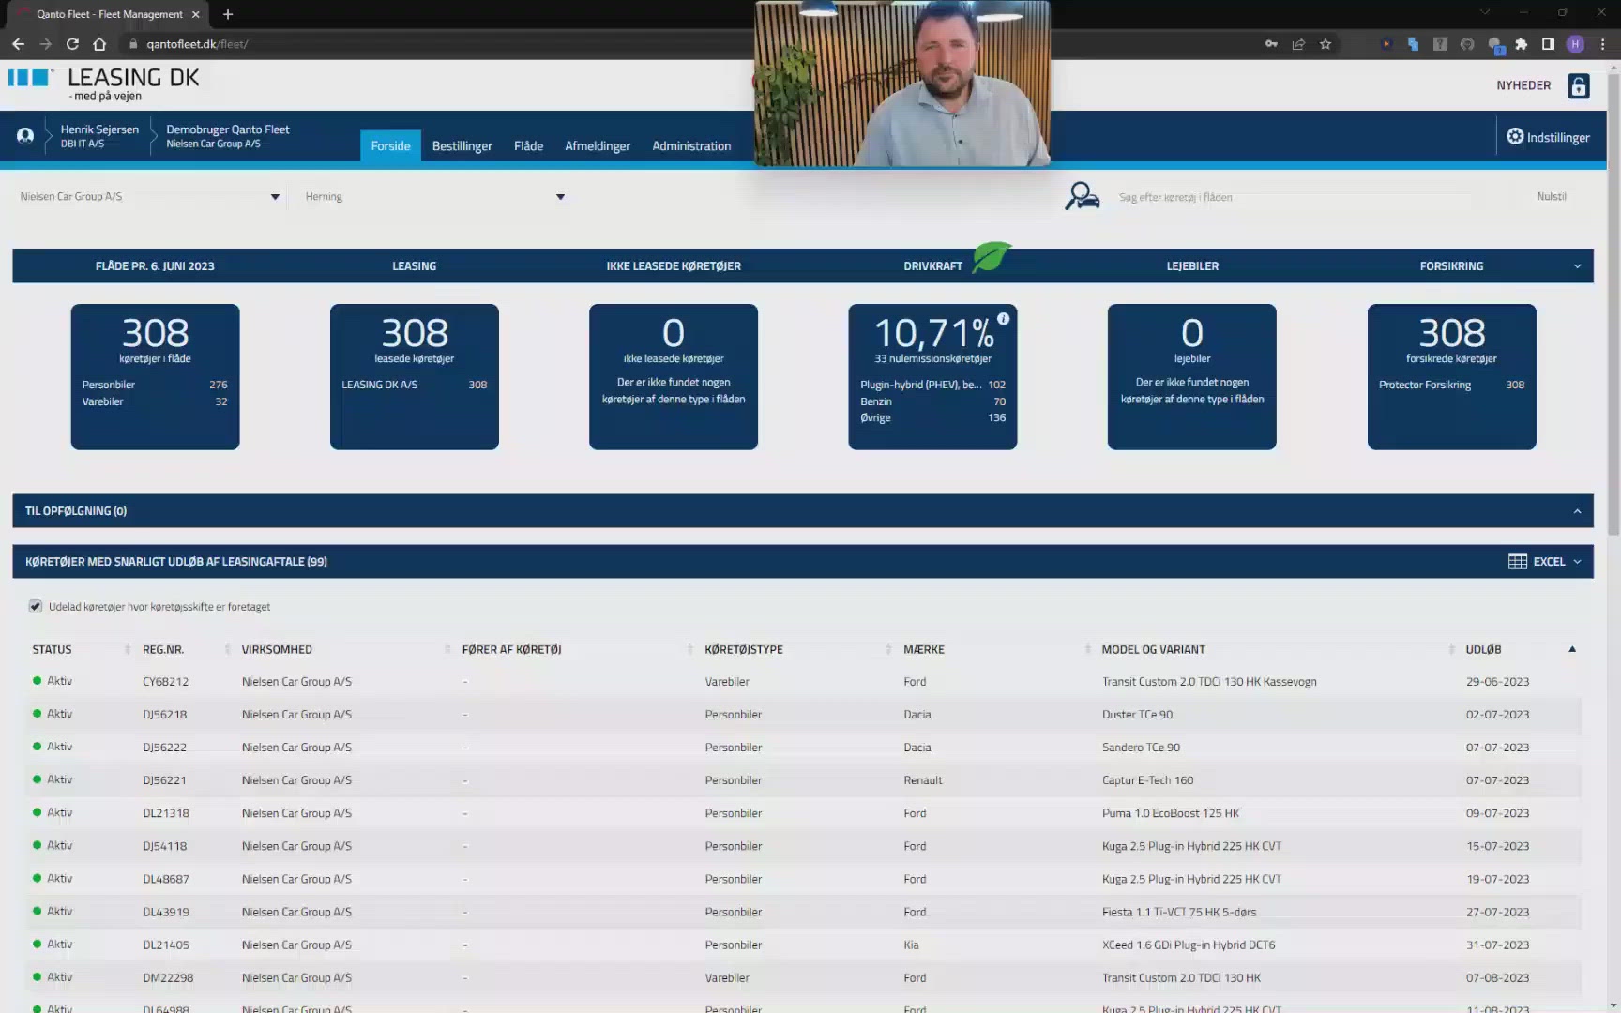Switch to the Bestillinger tab

click(x=462, y=146)
